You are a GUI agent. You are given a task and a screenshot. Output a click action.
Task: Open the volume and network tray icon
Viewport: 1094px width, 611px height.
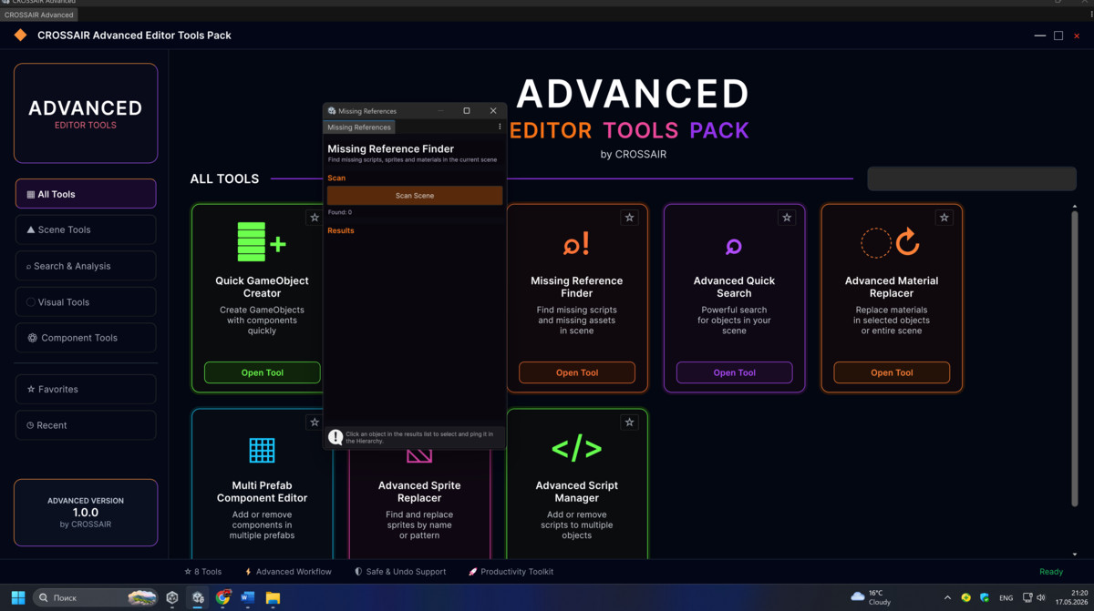(x=1034, y=597)
